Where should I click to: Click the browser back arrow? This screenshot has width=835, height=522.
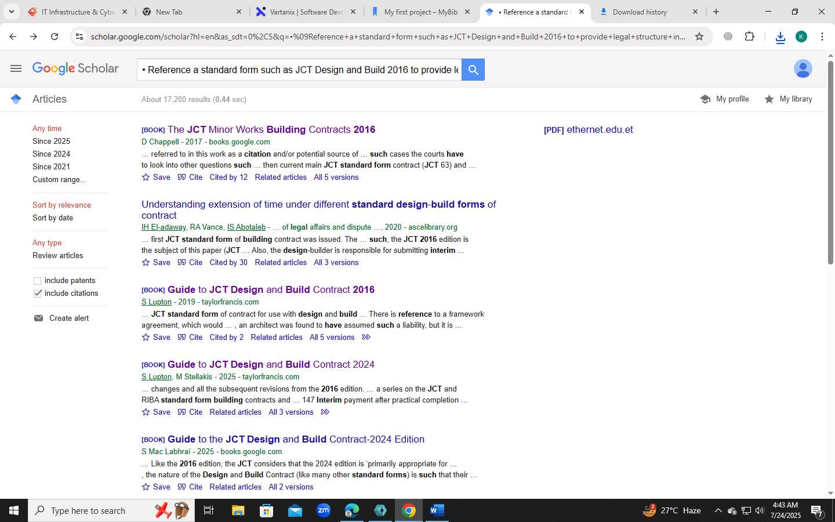13,37
